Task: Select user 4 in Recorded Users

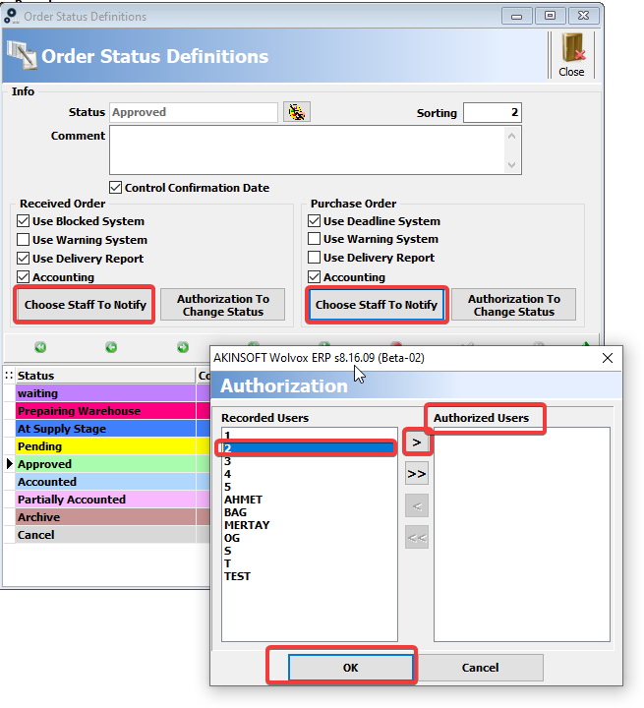Action: pyautogui.click(x=310, y=474)
